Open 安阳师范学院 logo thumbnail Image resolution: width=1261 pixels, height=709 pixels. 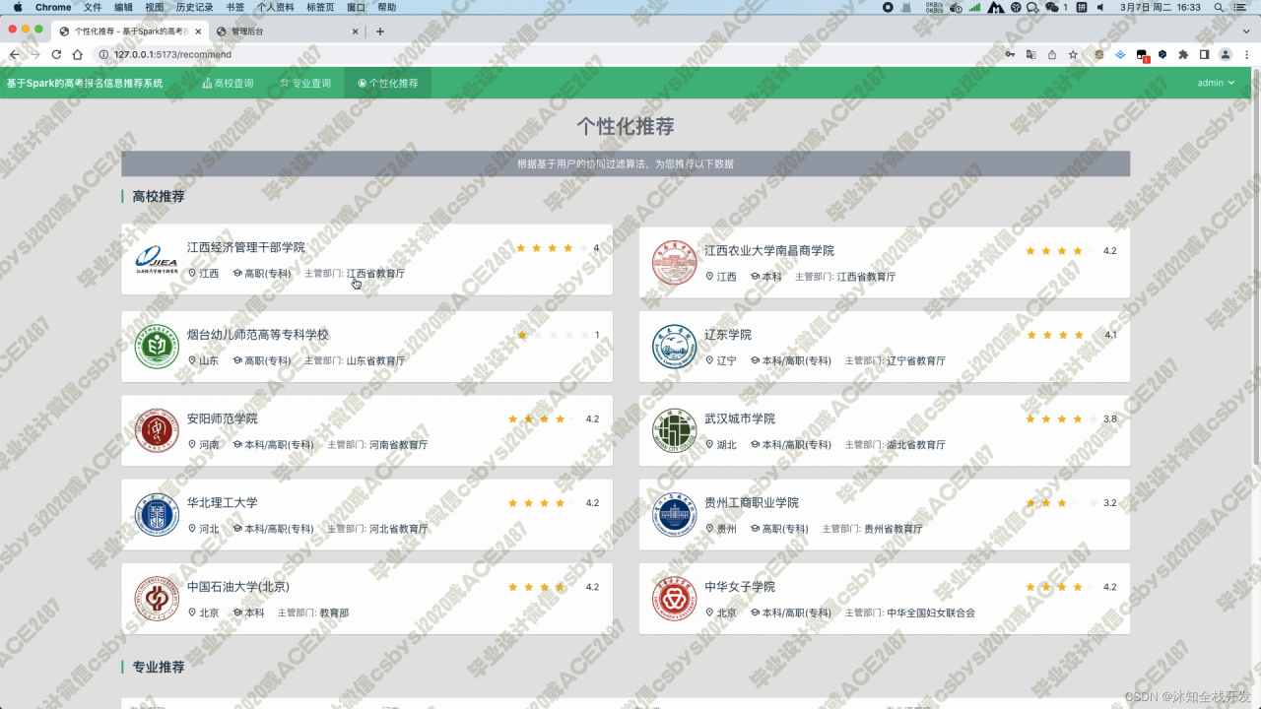pos(157,430)
